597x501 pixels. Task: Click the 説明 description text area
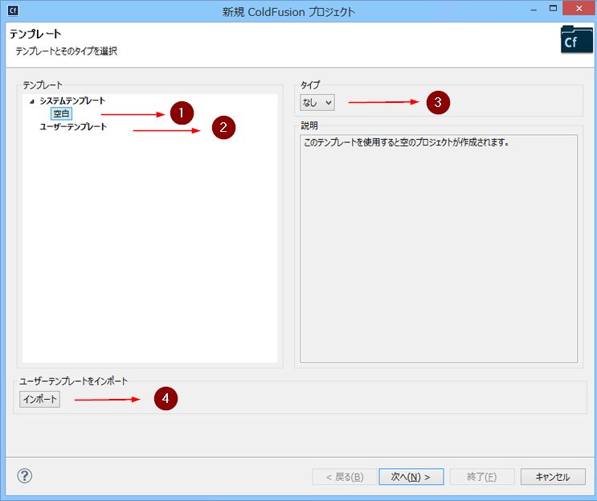tap(439, 248)
